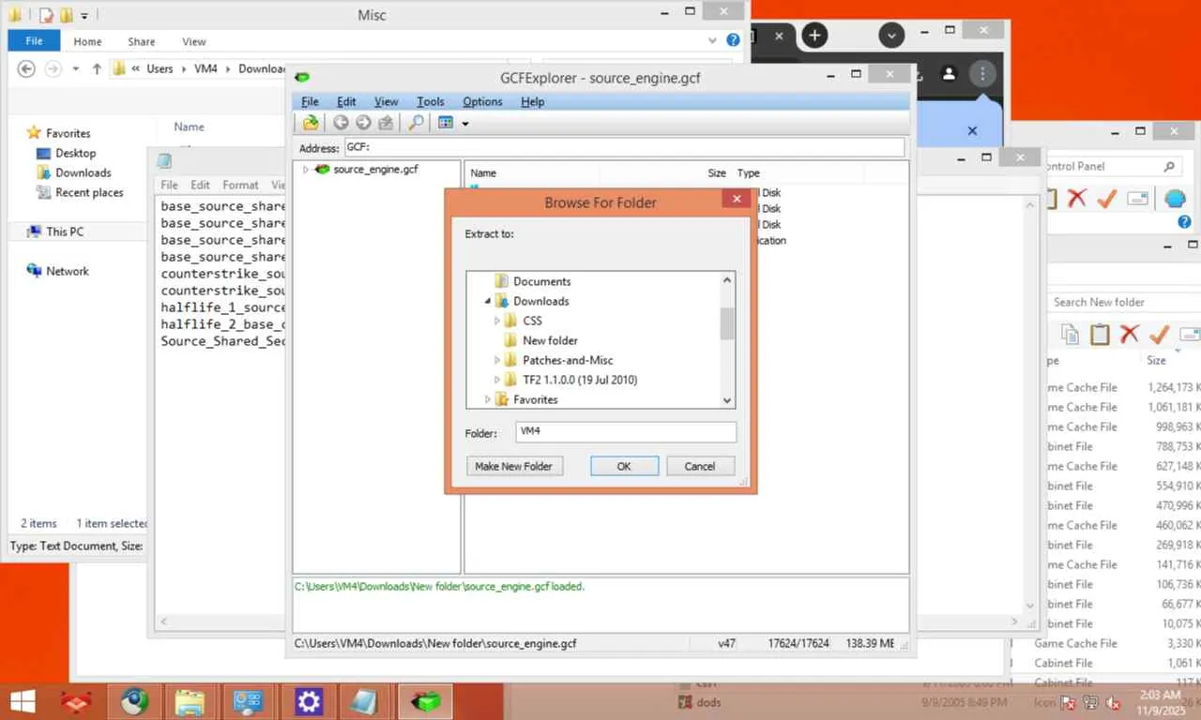
Task: Open the Home tab in Misc explorer window
Action: coord(87,41)
